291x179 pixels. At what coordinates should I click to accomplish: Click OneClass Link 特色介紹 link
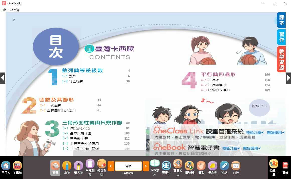(x=255, y=132)
